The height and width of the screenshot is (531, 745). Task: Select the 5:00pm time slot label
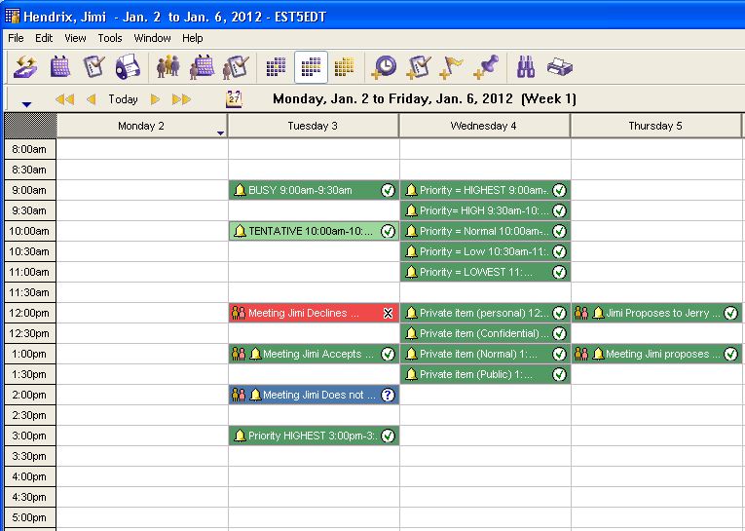pyautogui.click(x=30, y=517)
